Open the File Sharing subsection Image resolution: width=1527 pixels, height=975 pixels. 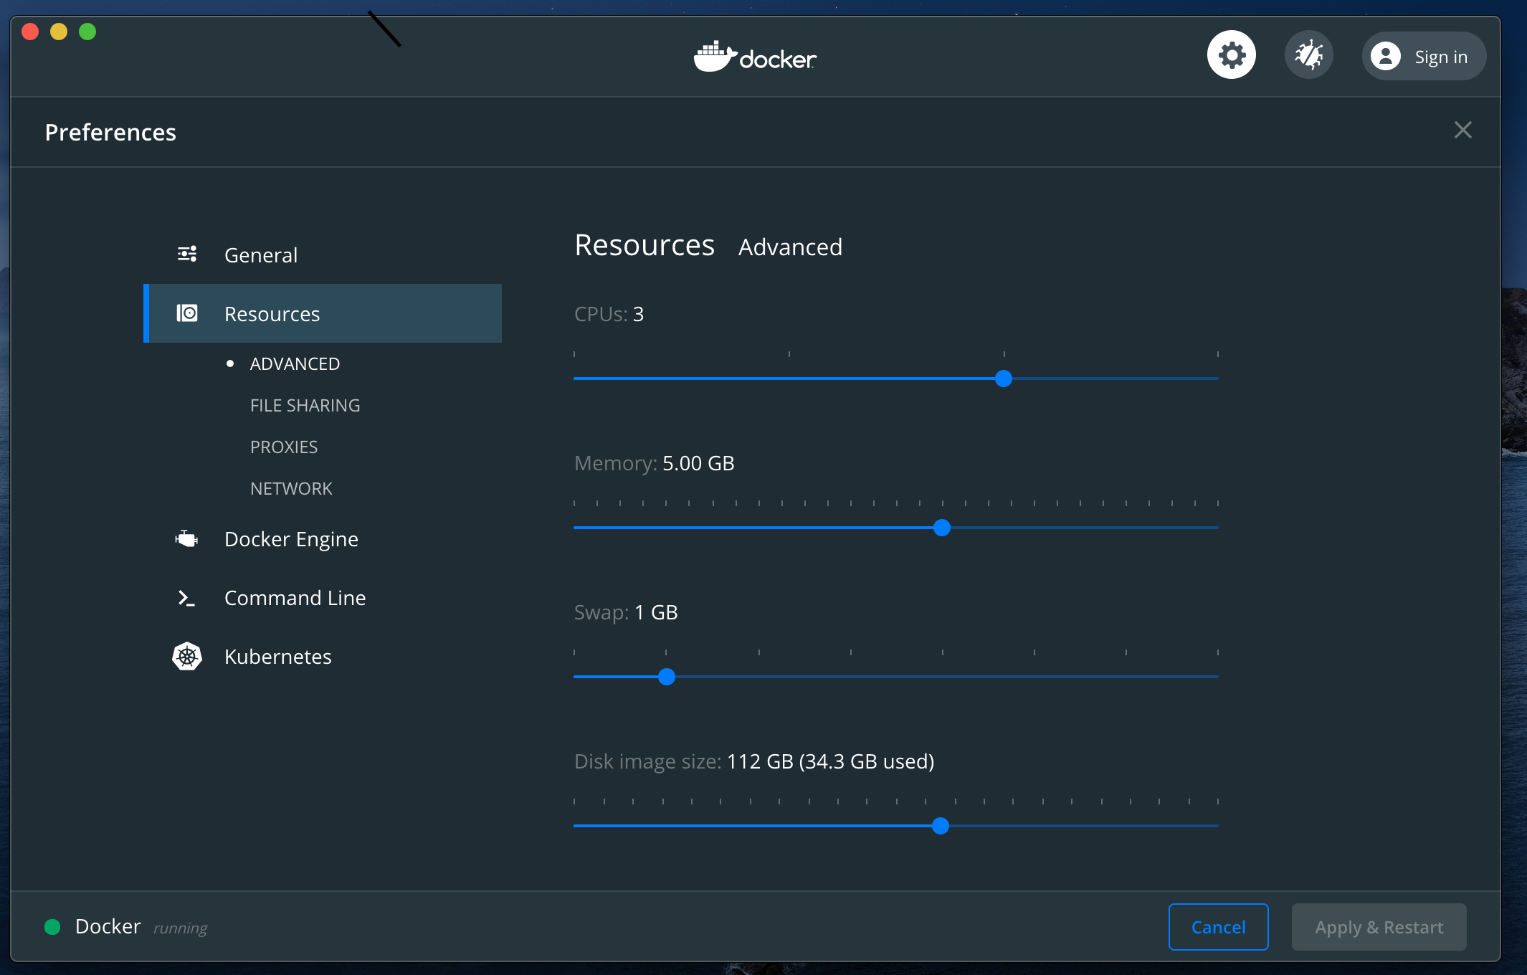pos(305,405)
